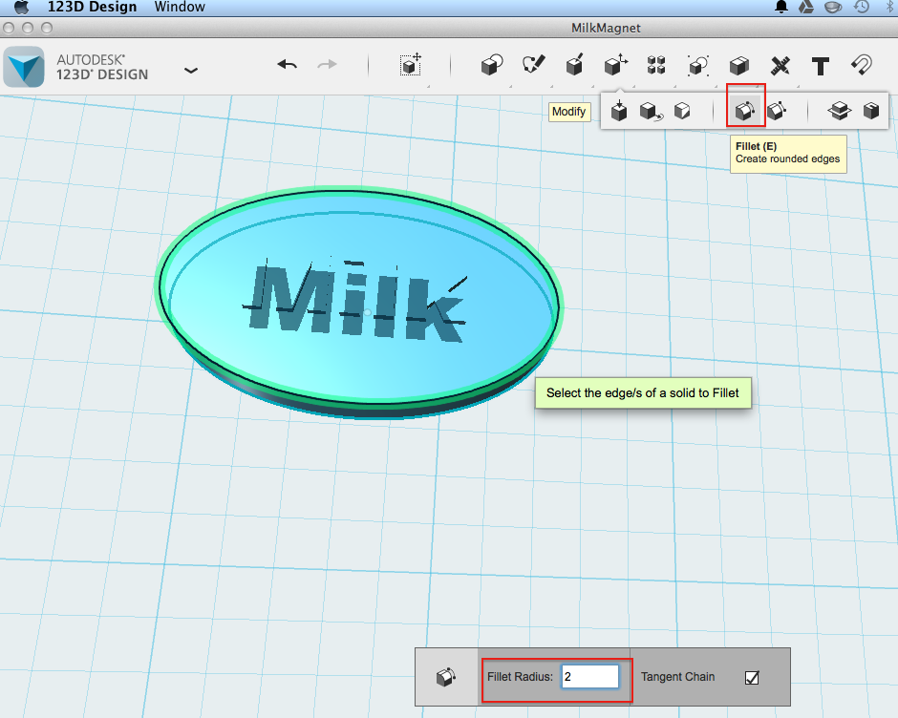This screenshot has width=898, height=718.
Task: Open the Window menu
Action: click(x=180, y=7)
